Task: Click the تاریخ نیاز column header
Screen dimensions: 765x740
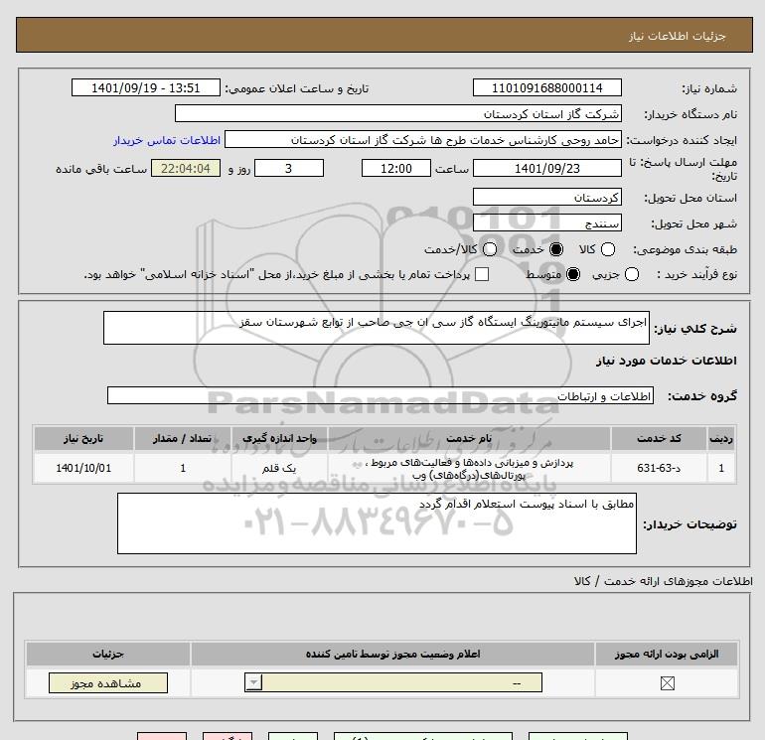Action: [83, 438]
